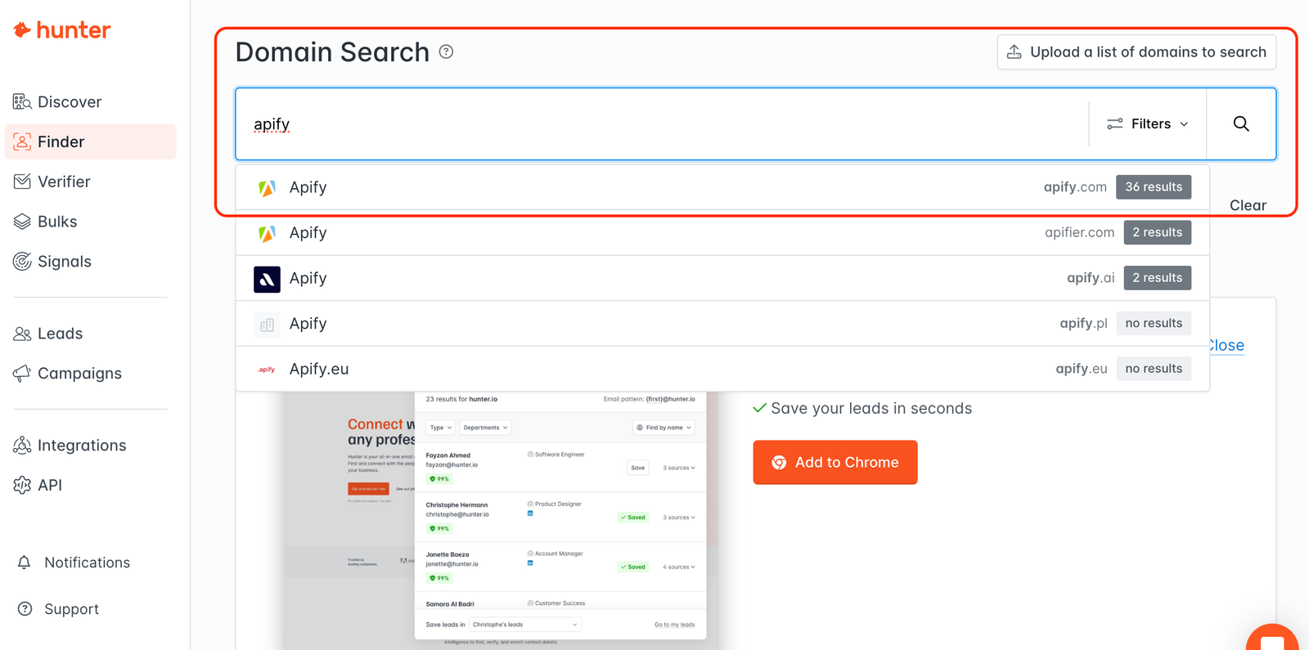Select the apify.com suggestion with 36 results

[720, 186]
